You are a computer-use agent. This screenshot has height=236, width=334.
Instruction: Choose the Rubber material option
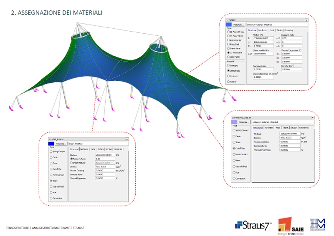coord(228,82)
